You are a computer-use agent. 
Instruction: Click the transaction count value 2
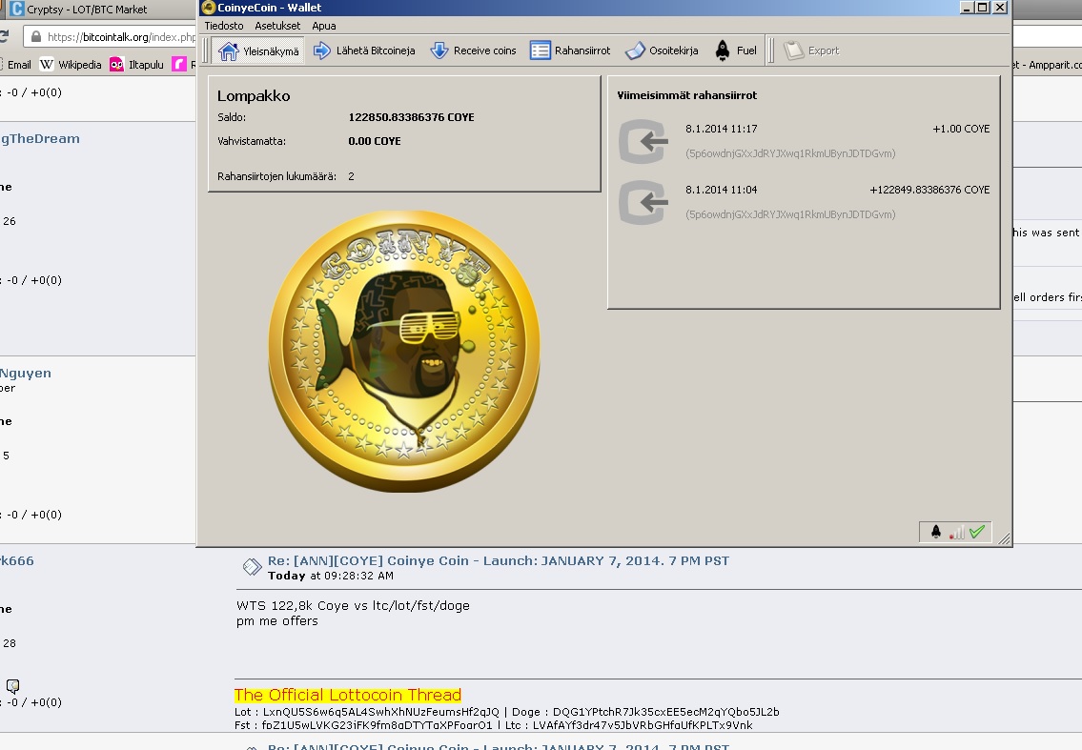point(351,176)
